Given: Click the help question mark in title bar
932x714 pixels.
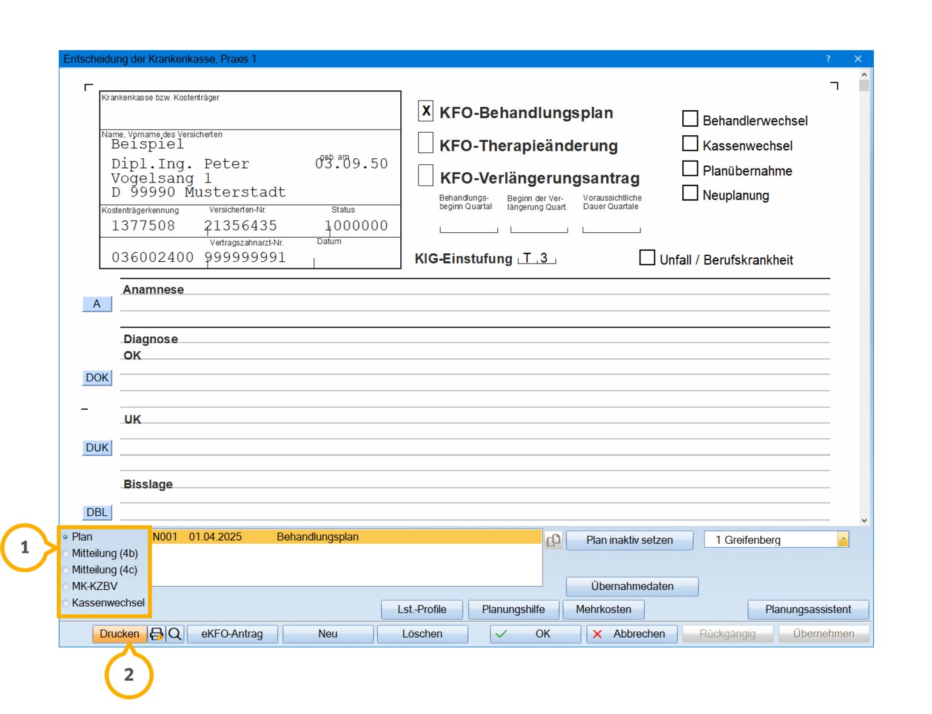Looking at the screenshot, I should [x=828, y=59].
